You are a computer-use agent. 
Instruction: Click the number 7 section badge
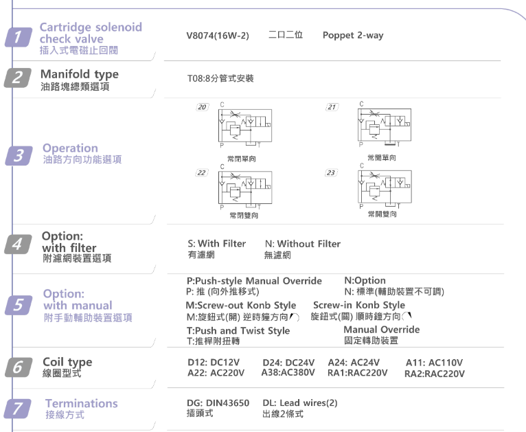coord(18,409)
